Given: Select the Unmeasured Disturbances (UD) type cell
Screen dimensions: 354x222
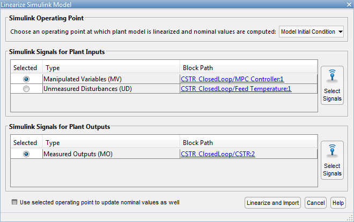Looking at the screenshot, I should 111,89.
